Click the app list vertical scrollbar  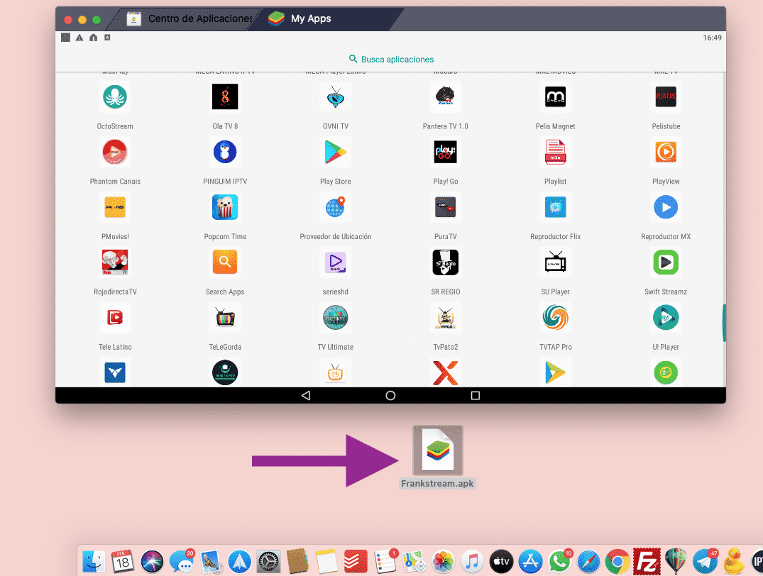724,323
